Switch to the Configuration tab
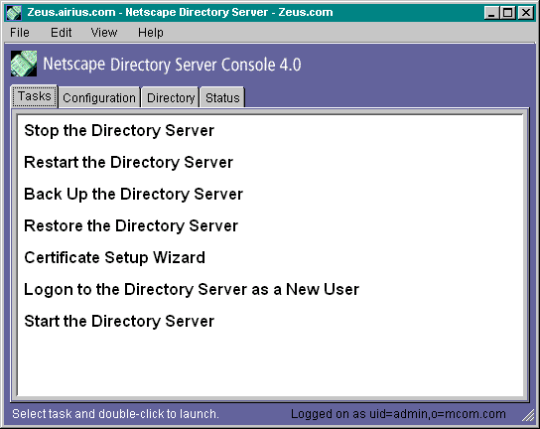The image size is (540, 429). (x=99, y=98)
